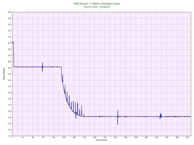This screenshot has height=145, width=194.
Task: Click the y-axis value 24.8
Action: 10,68
